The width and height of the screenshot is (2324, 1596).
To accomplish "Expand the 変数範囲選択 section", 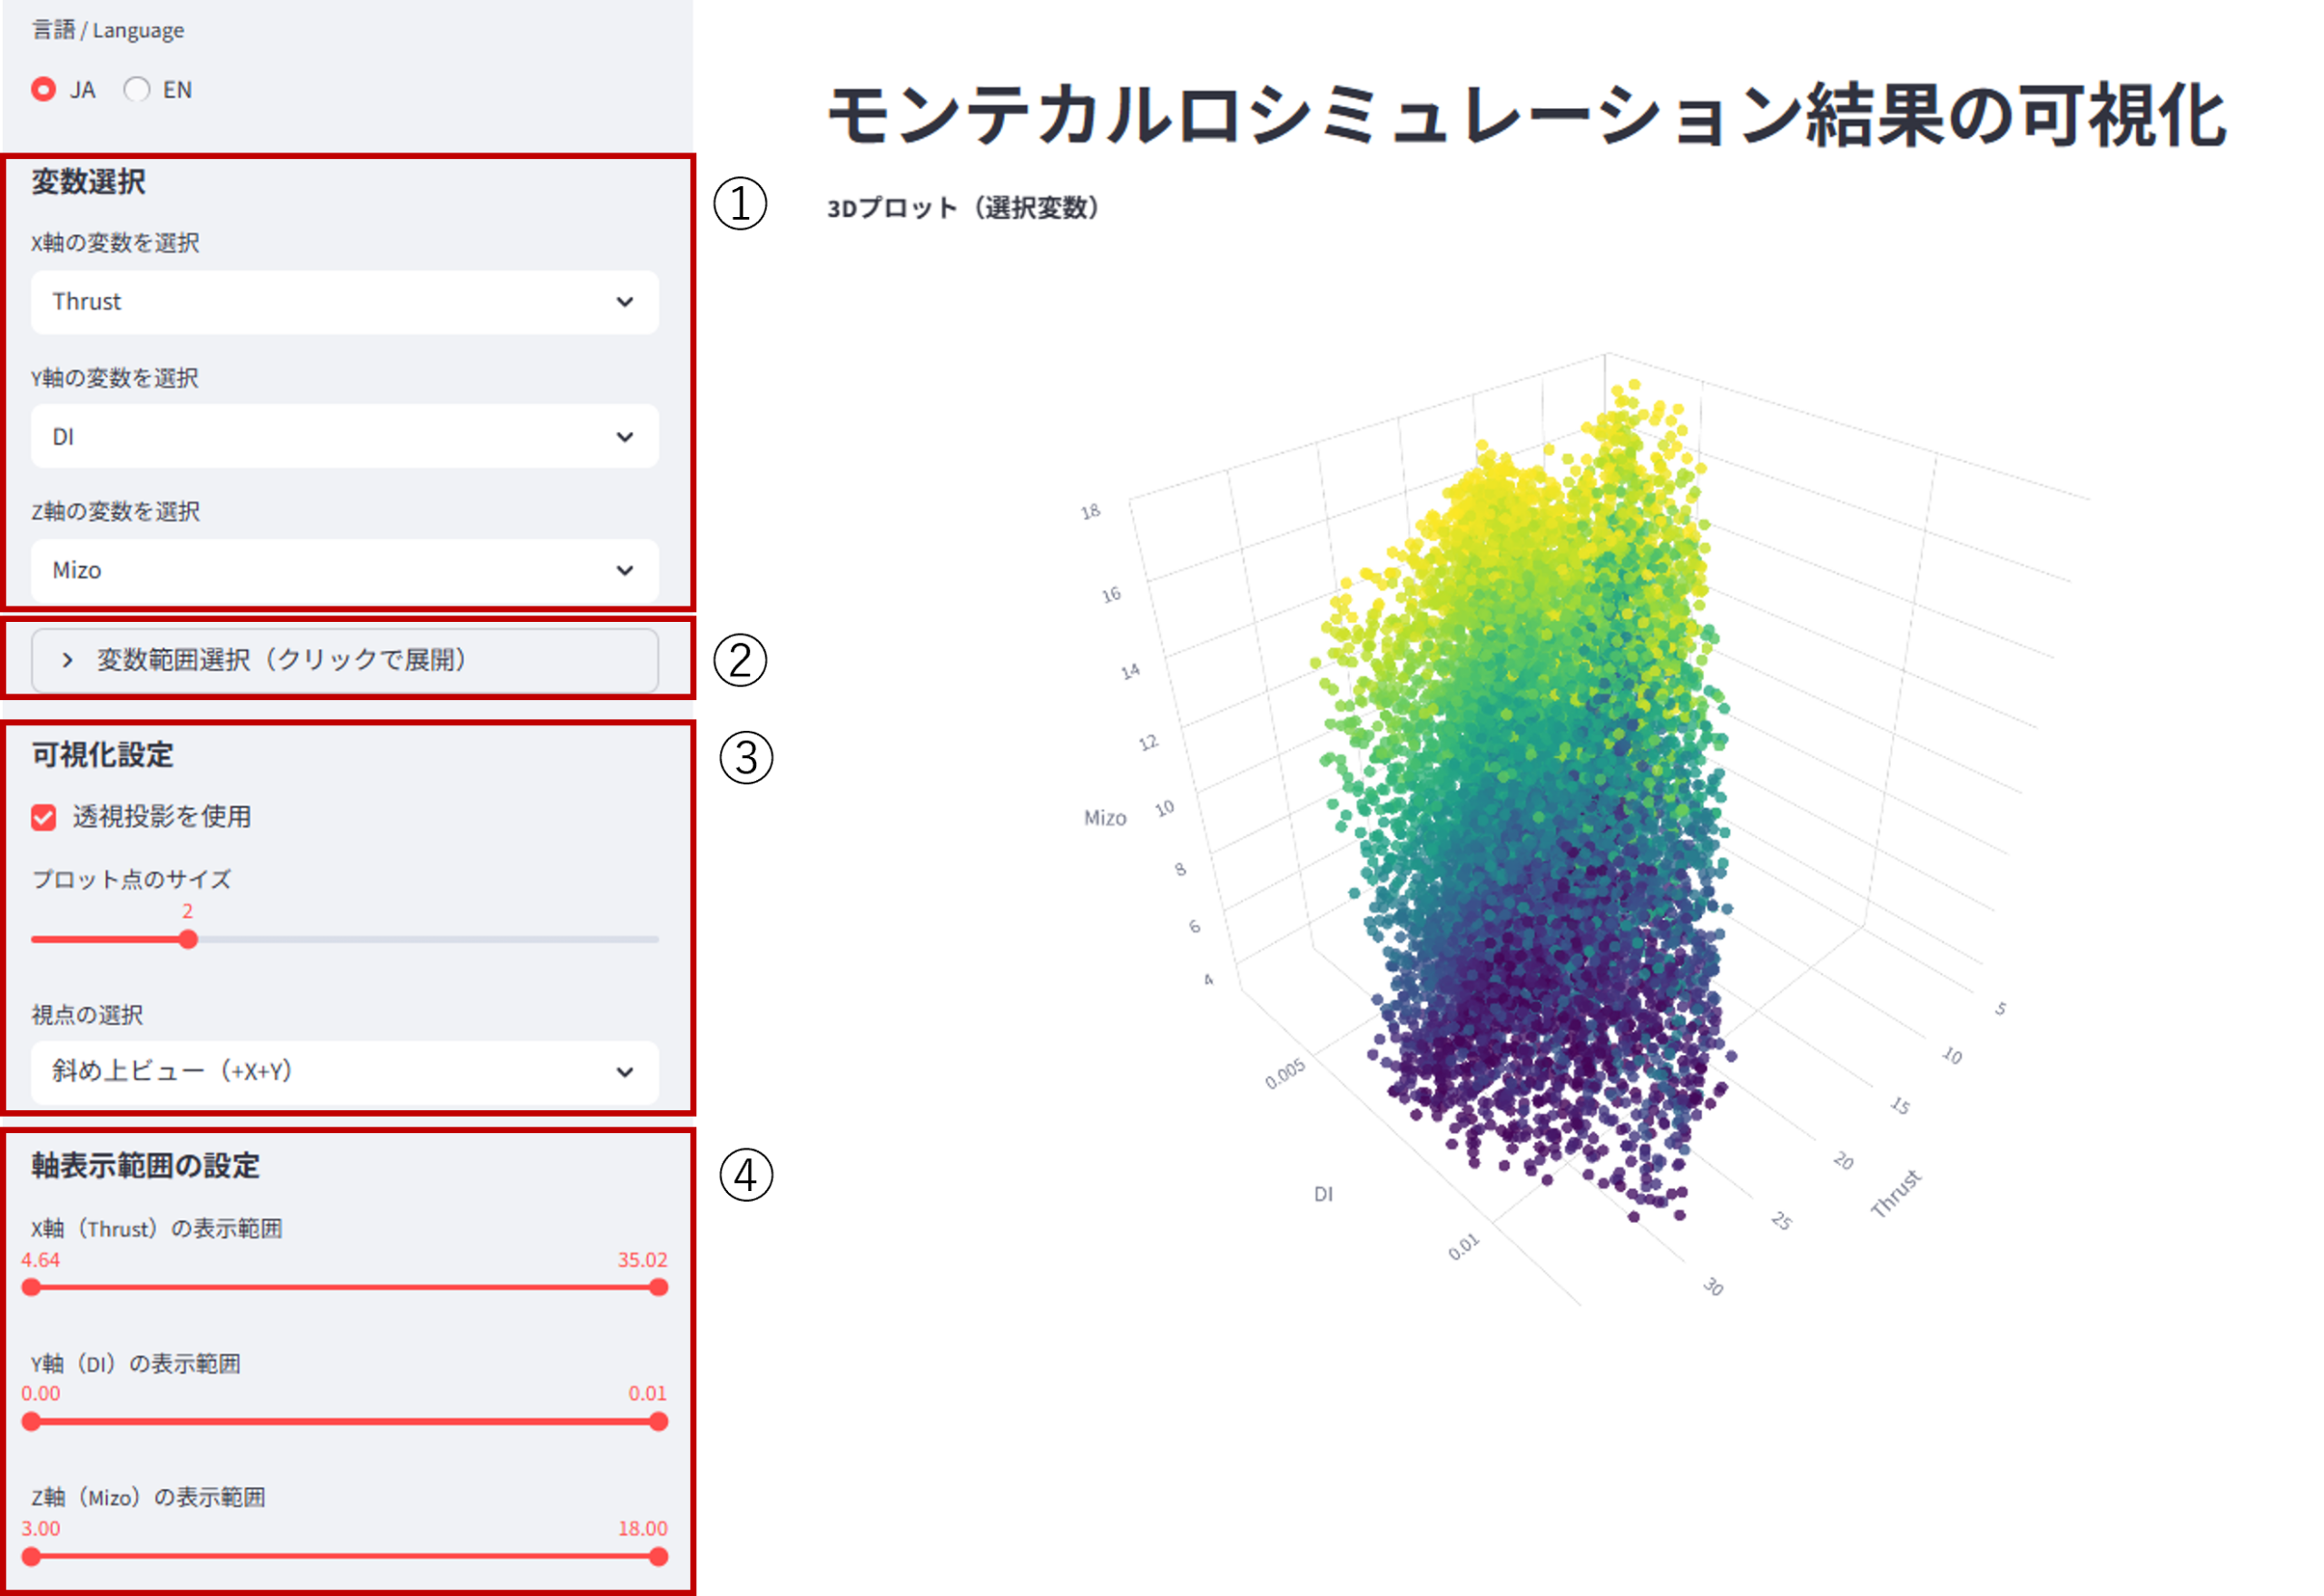I will pos(344,660).
